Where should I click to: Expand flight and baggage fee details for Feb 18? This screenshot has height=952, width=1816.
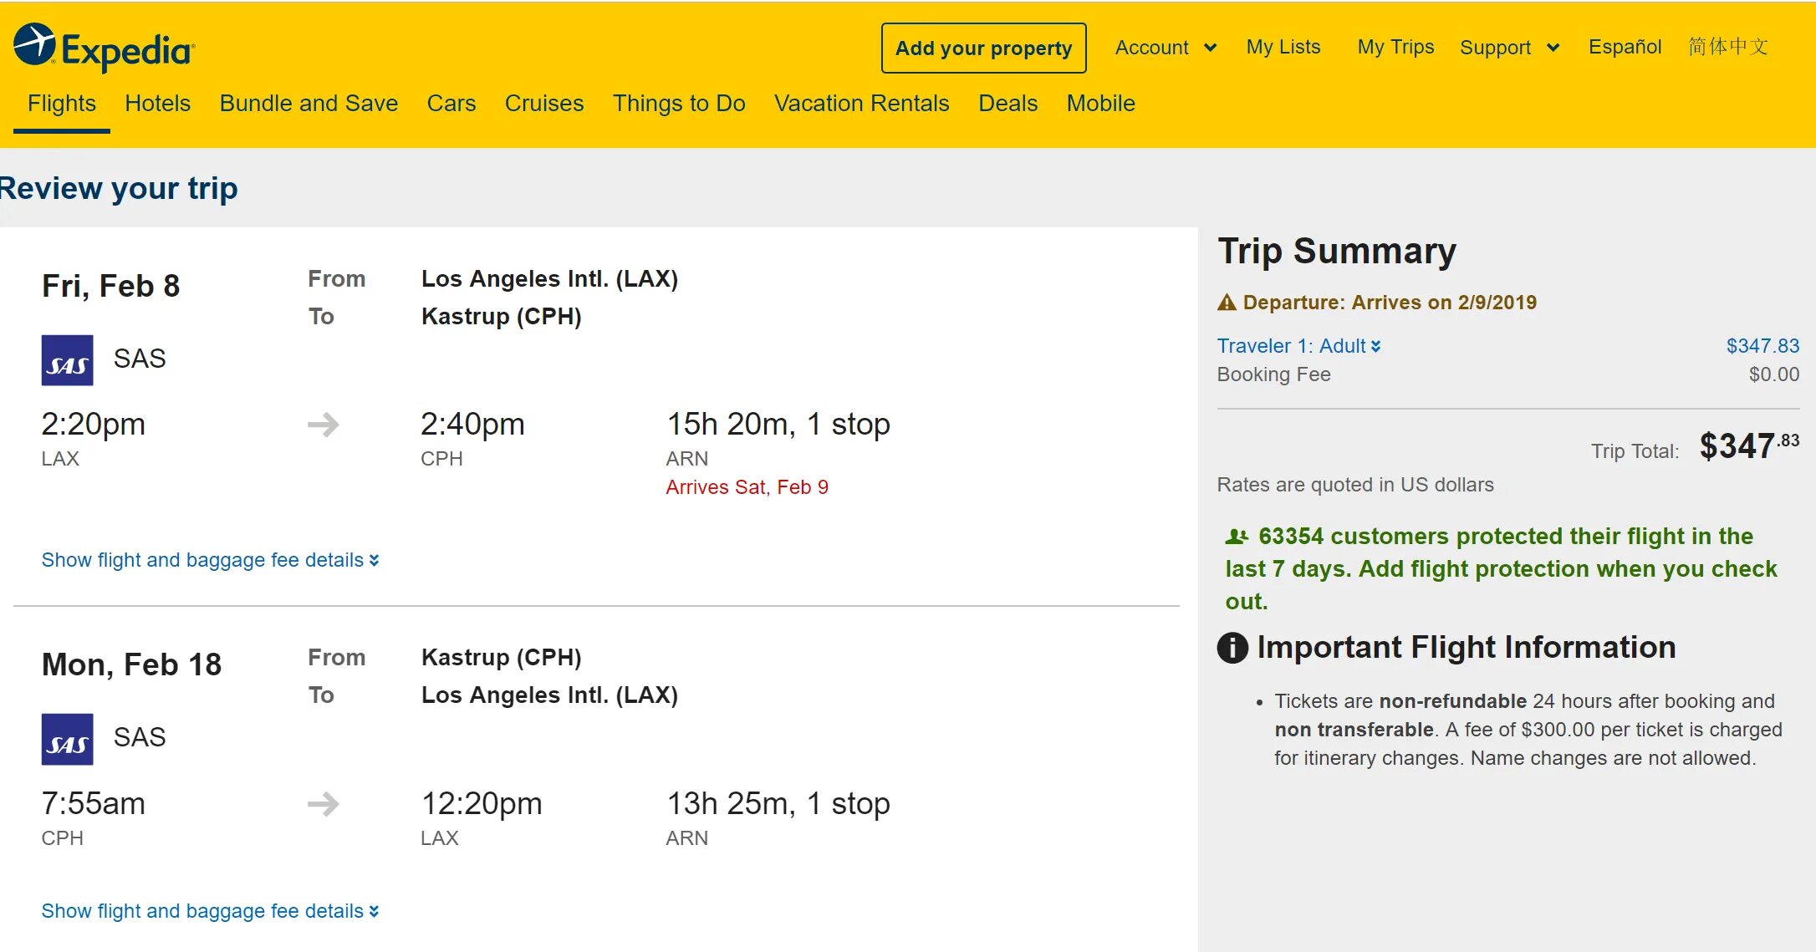point(211,911)
